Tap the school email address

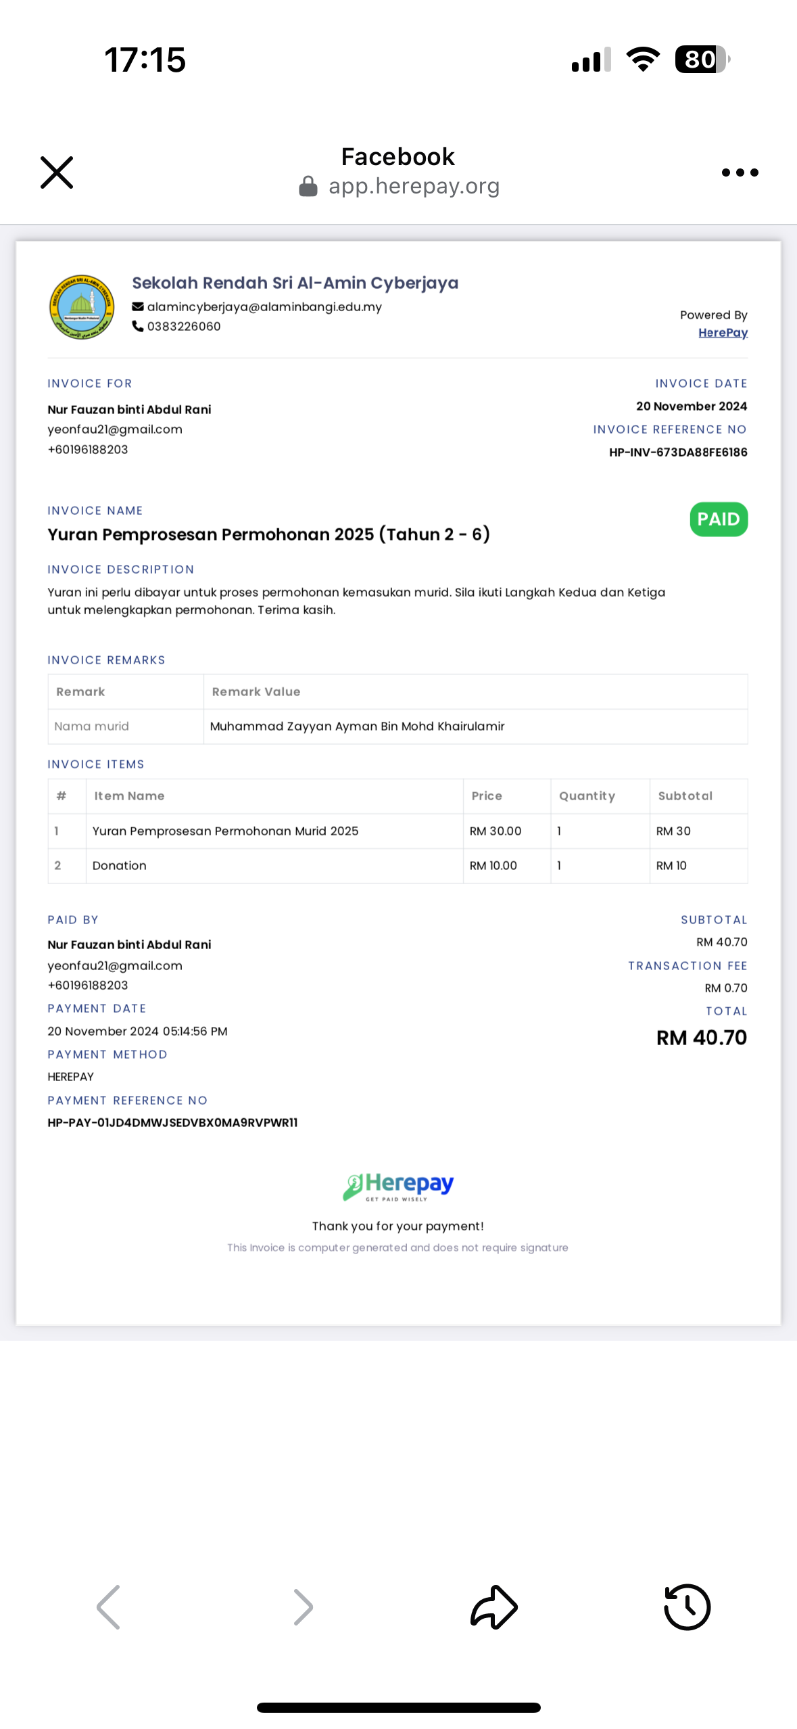[264, 307]
